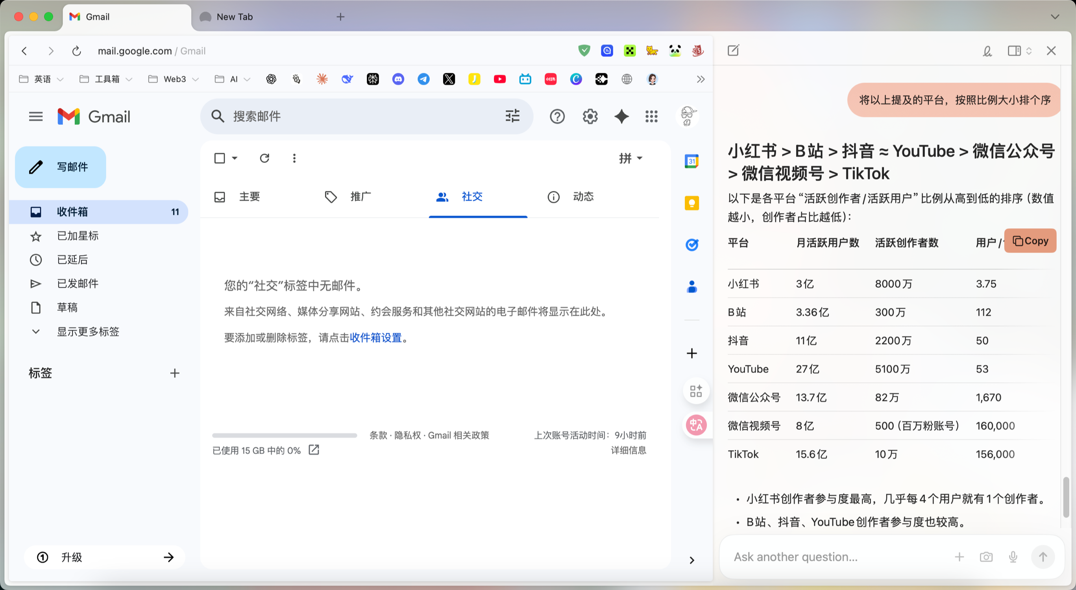Click the 升级 upgrade button
This screenshot has width=1076, height=590.
[104, 557]
